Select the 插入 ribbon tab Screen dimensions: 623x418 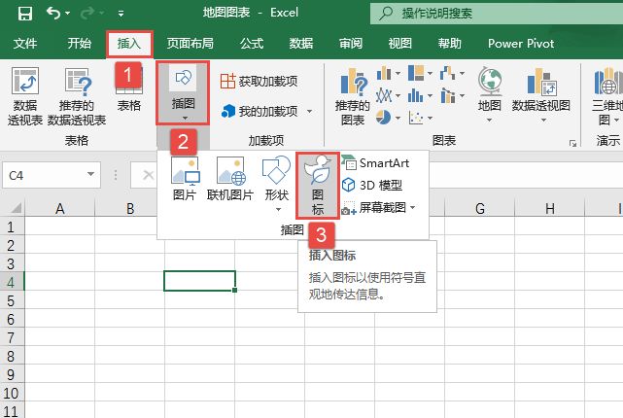[x=129, y=44]
